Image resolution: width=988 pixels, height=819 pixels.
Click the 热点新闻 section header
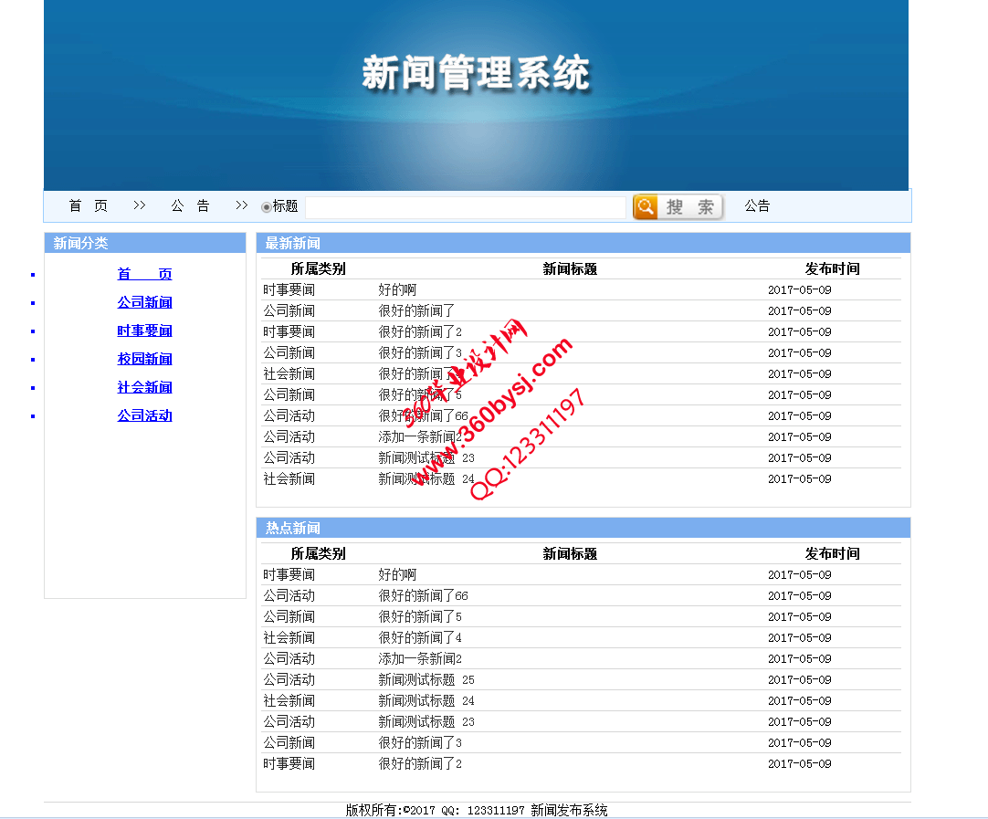tap(293, 529)
